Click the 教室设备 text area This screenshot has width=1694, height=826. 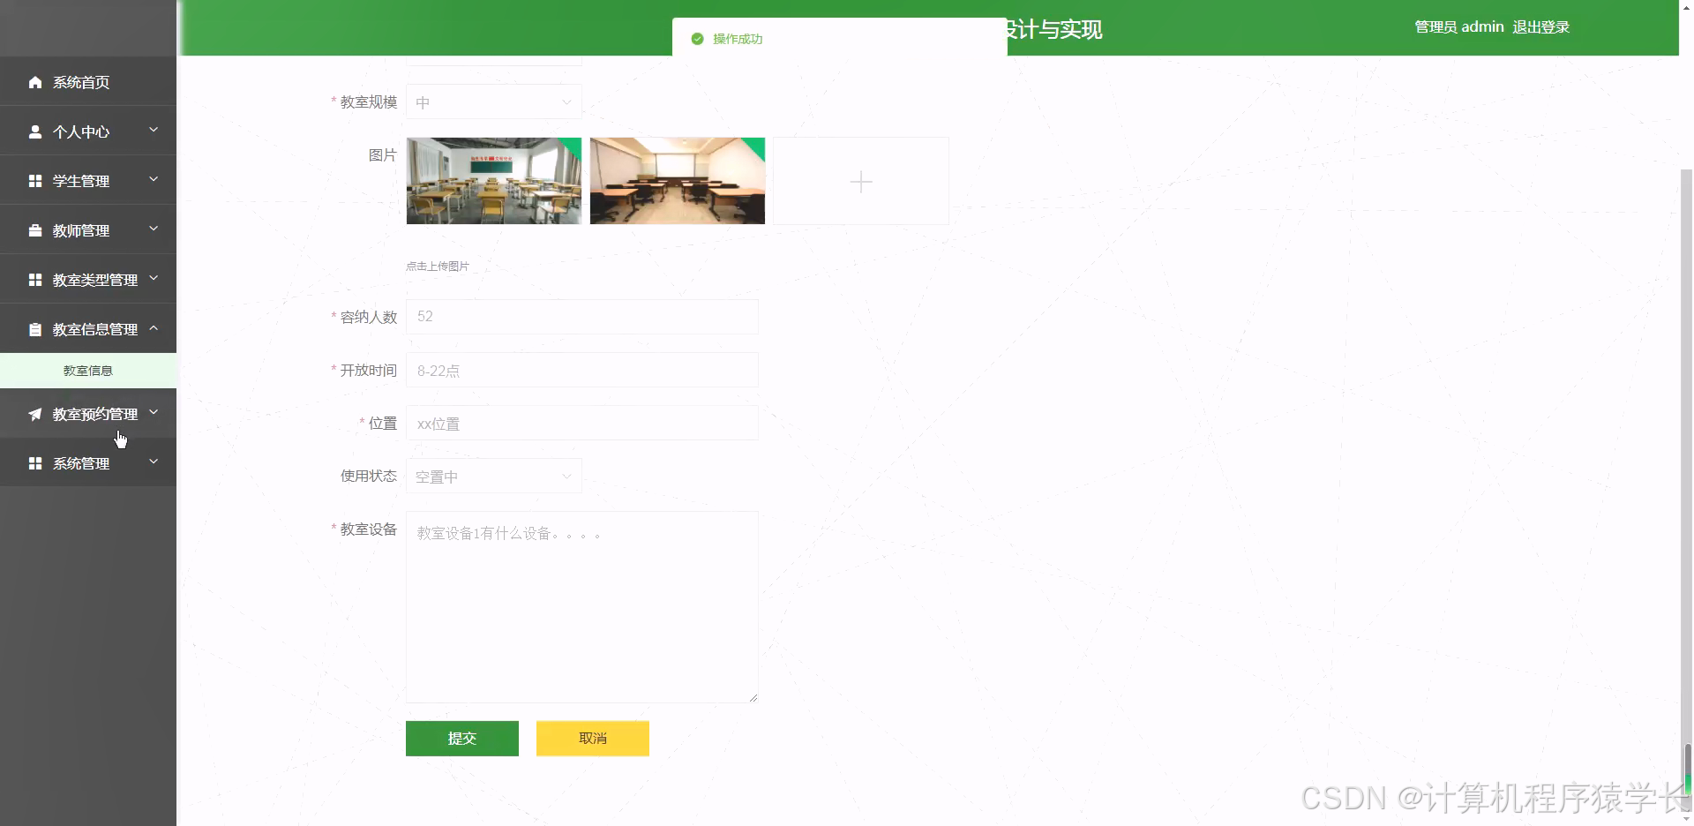pyautogui.click(x=582, y=607)
